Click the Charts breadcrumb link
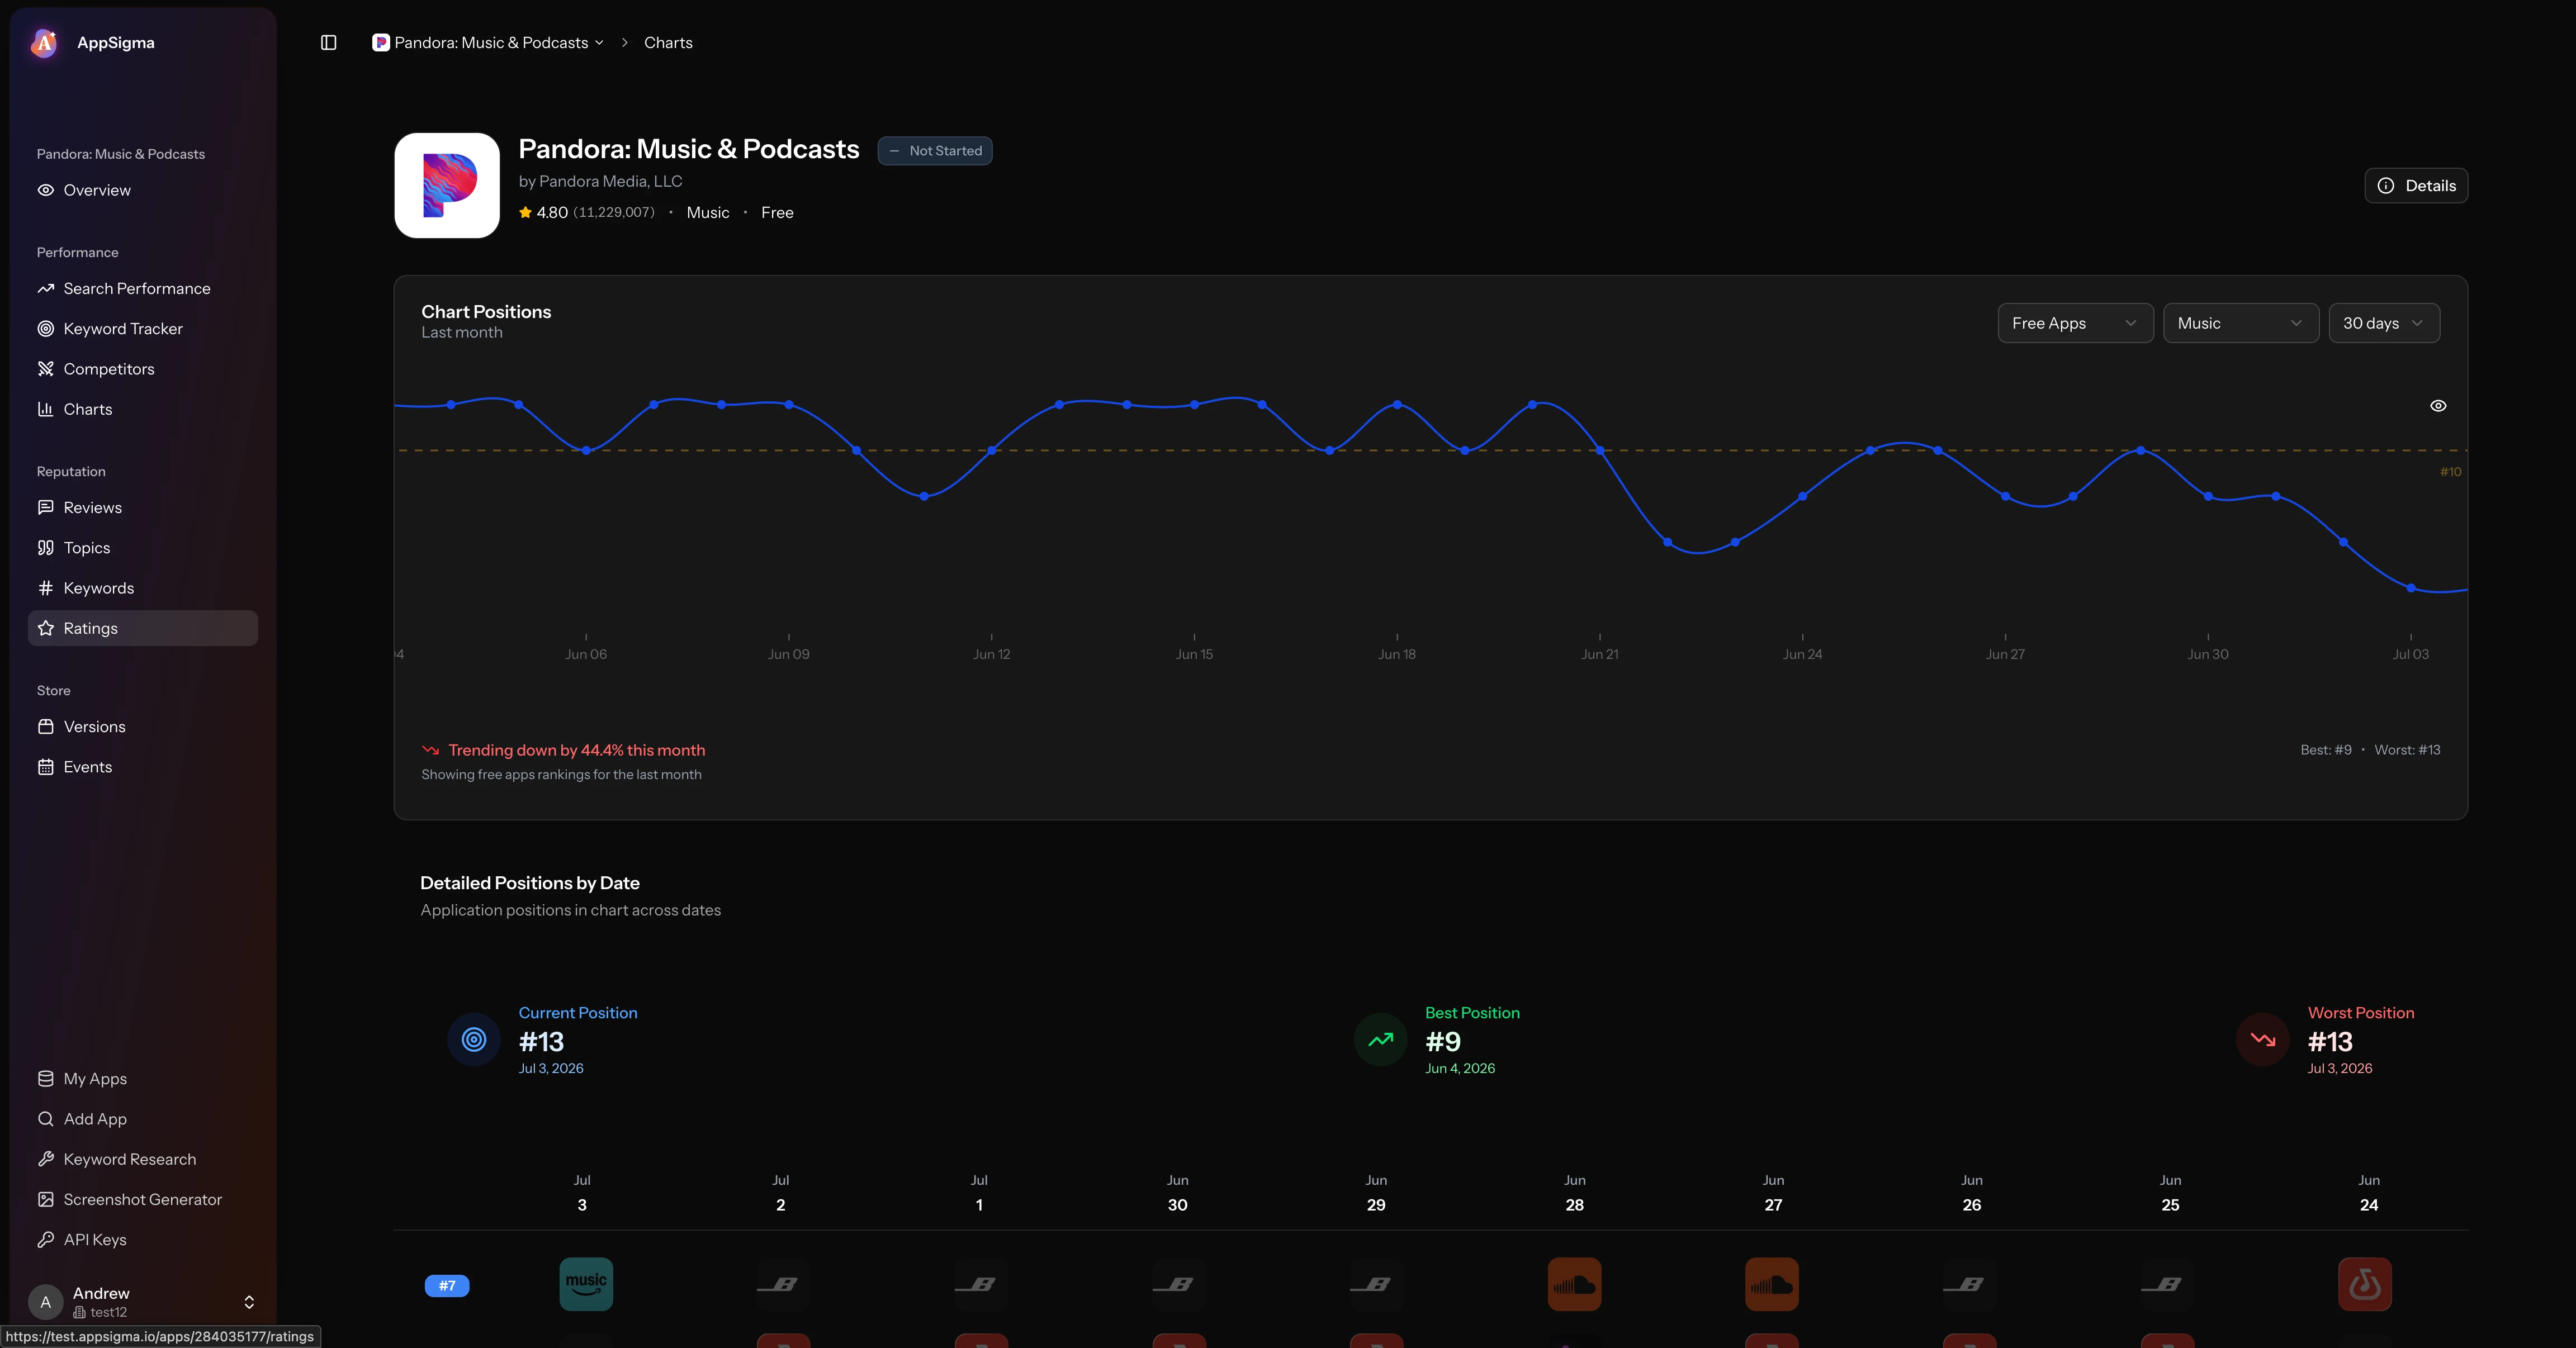The image size is (2576, 1348). coord(668,43)
